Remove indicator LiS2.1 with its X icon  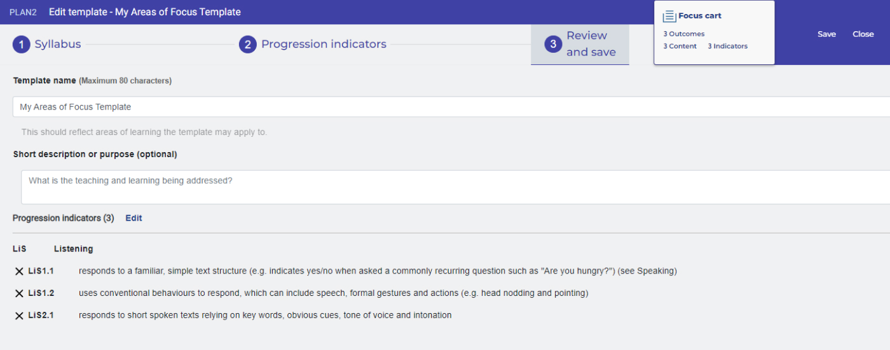[x=19, y=315]
